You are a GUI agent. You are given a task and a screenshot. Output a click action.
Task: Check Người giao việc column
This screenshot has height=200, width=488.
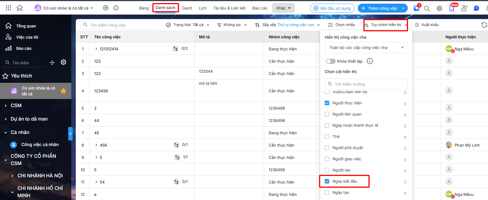pos(327,159)
